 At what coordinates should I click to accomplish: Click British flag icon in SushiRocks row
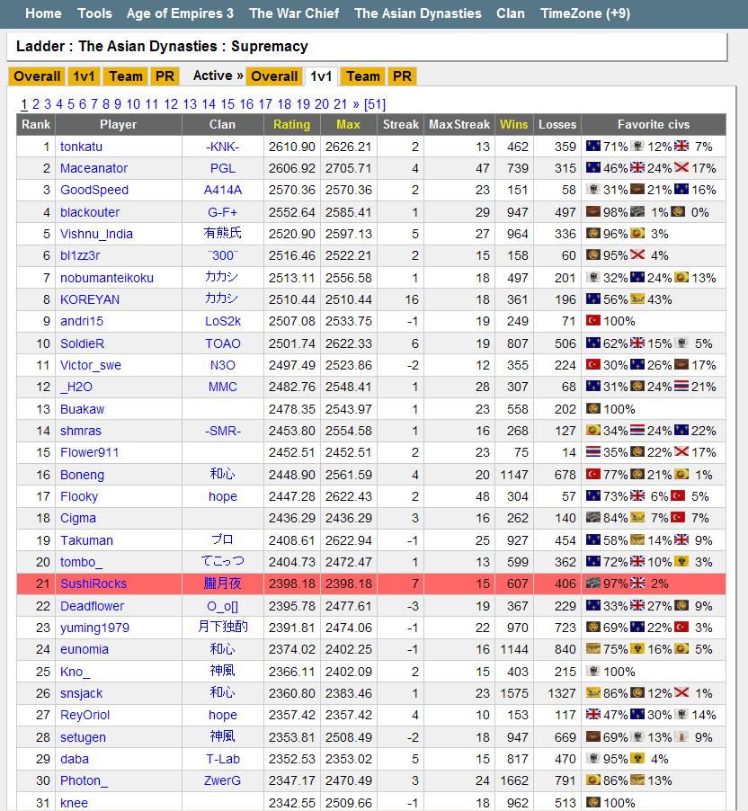point(637,584)
